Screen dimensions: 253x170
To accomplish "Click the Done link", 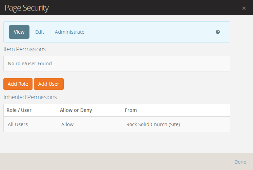I will [x=240, y=162].
